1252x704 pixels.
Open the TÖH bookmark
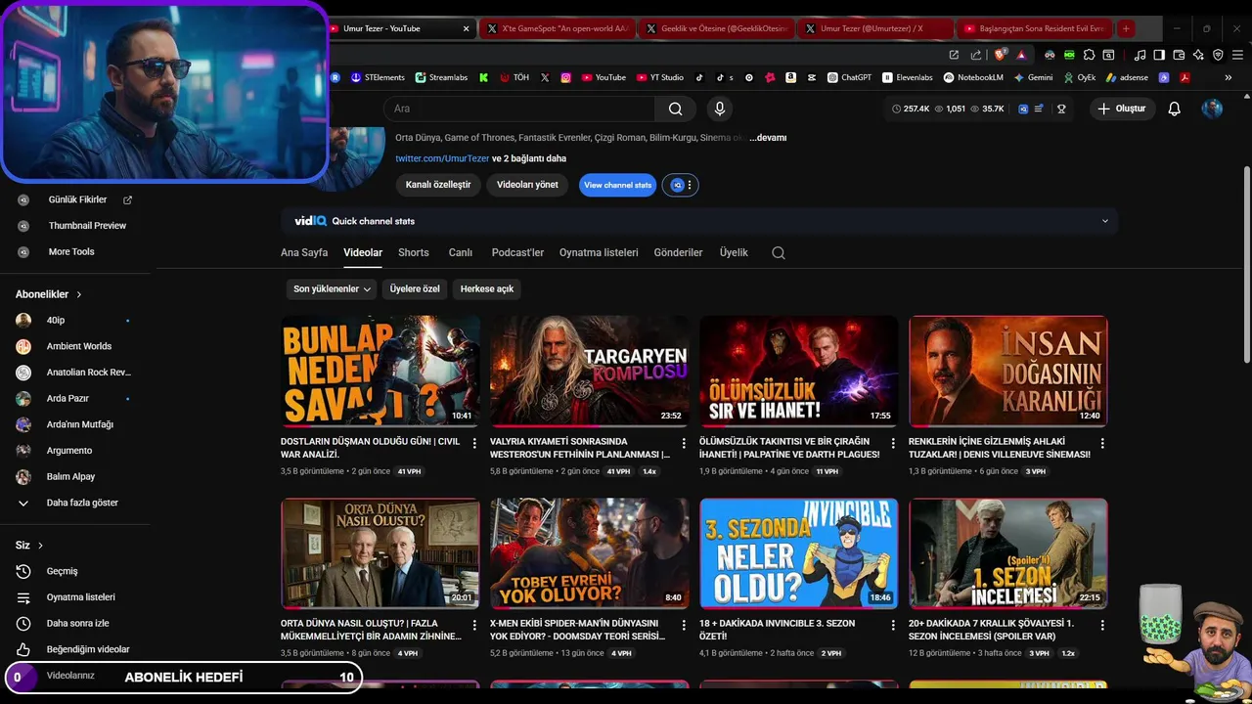(x=514, y=77)
